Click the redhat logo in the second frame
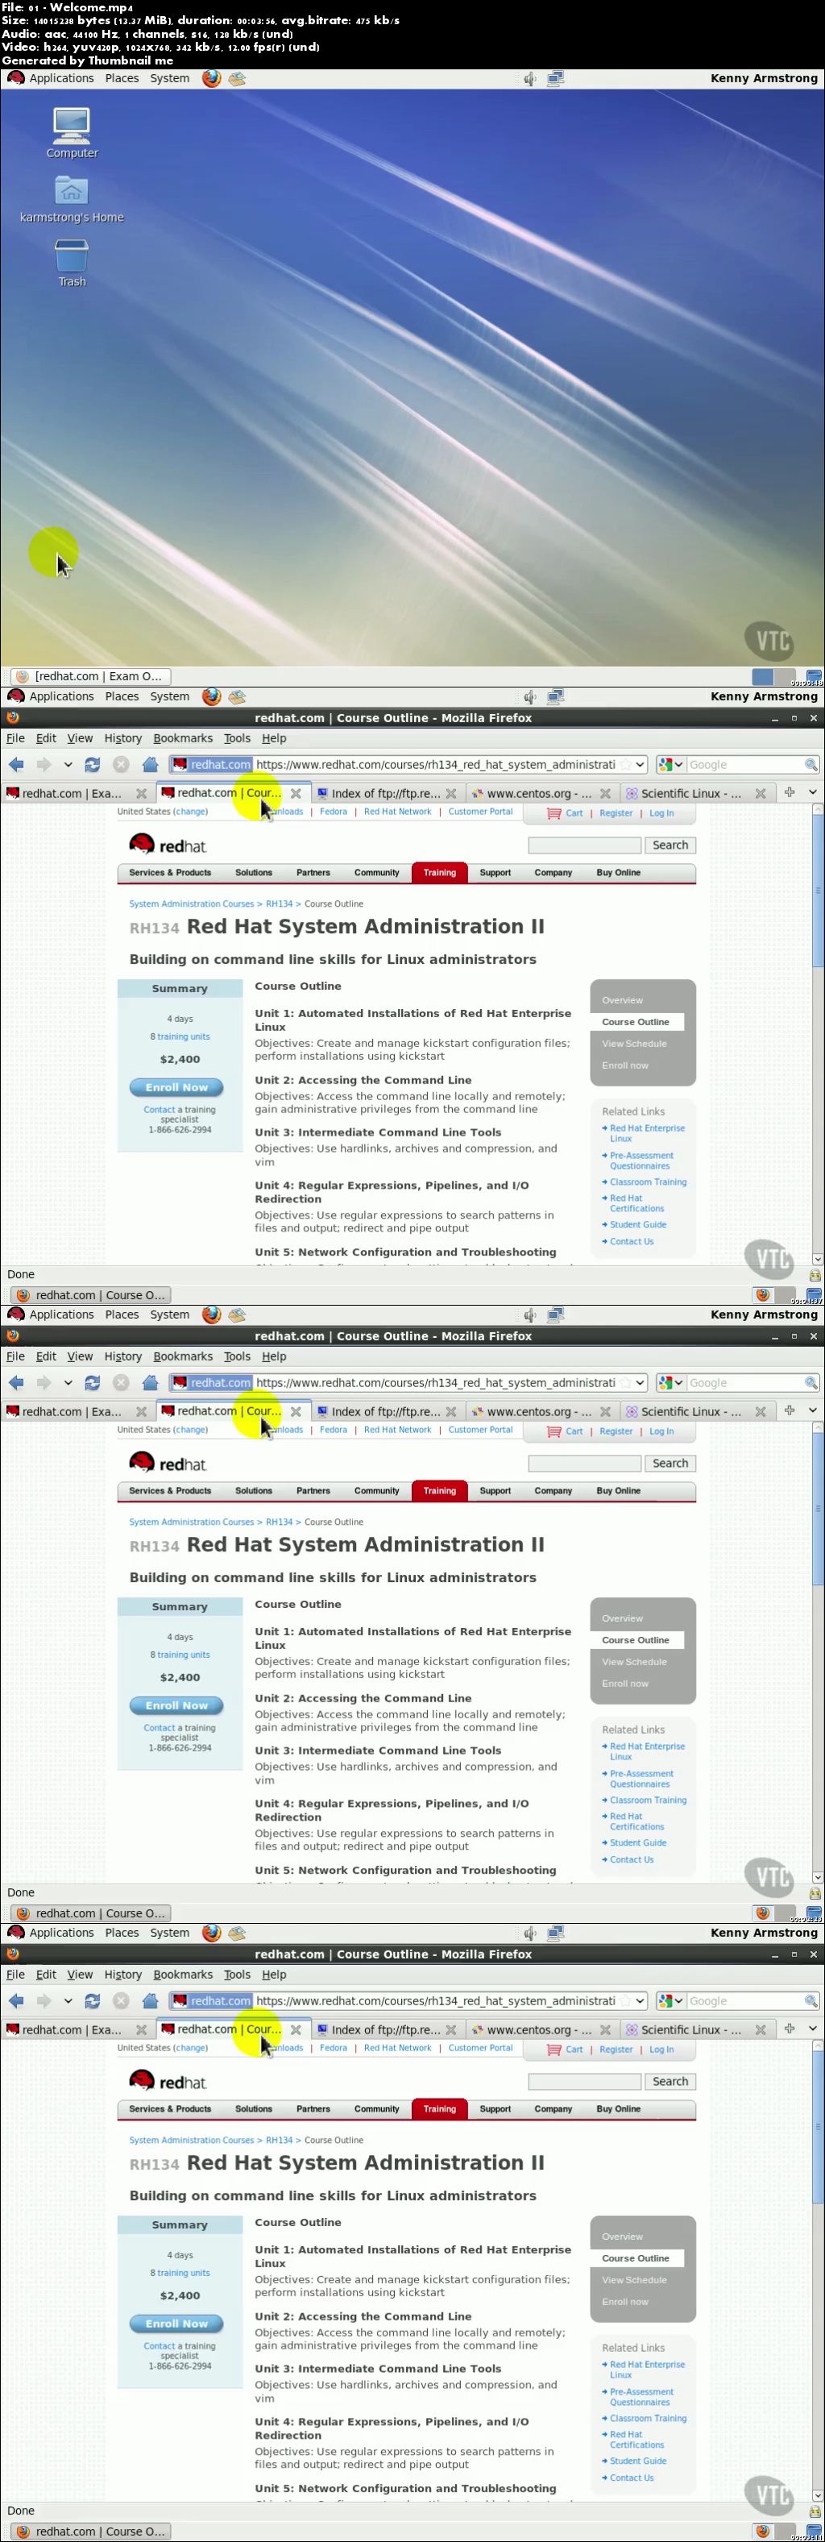825x2542 pixels. click(168, 845)
